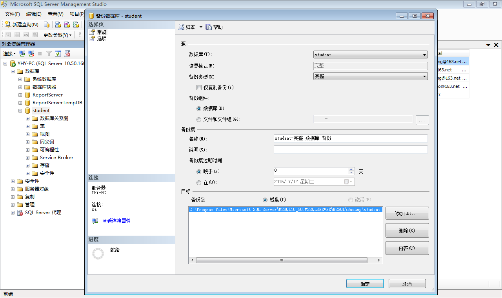Click the 说明 description field
The image size is (502, 298).
351,149
